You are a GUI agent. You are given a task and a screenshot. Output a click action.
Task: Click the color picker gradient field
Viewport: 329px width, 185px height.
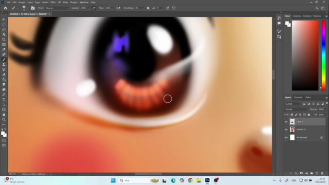pyautogui.click(x=305, y=55)
